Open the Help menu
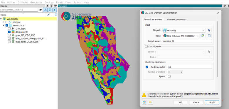The height and width of the screenshot is (109, 229). (86, 2)
